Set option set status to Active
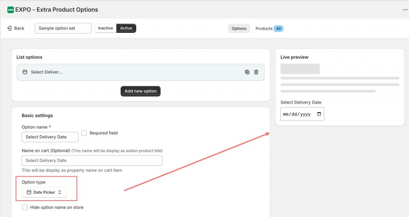This screenshot has width=409, height=217. (126, 28)
